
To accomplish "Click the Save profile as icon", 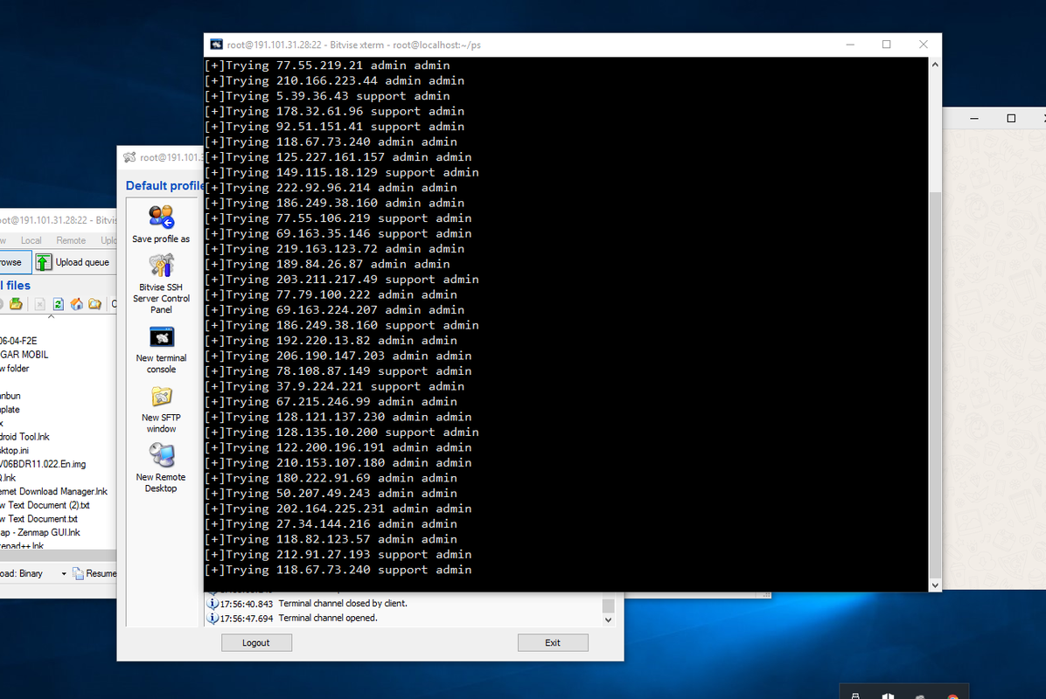I will [160, 217].
